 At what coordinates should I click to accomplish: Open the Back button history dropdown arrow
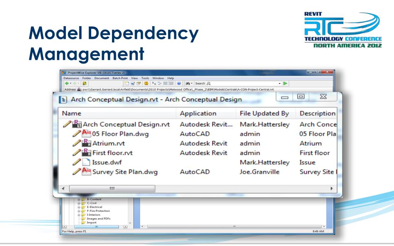pyautogui.click(x=71, y=83)
